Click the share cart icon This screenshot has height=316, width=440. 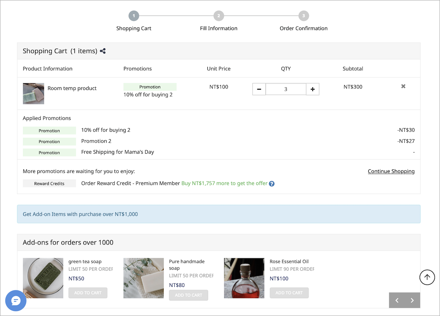pos(103,51)
